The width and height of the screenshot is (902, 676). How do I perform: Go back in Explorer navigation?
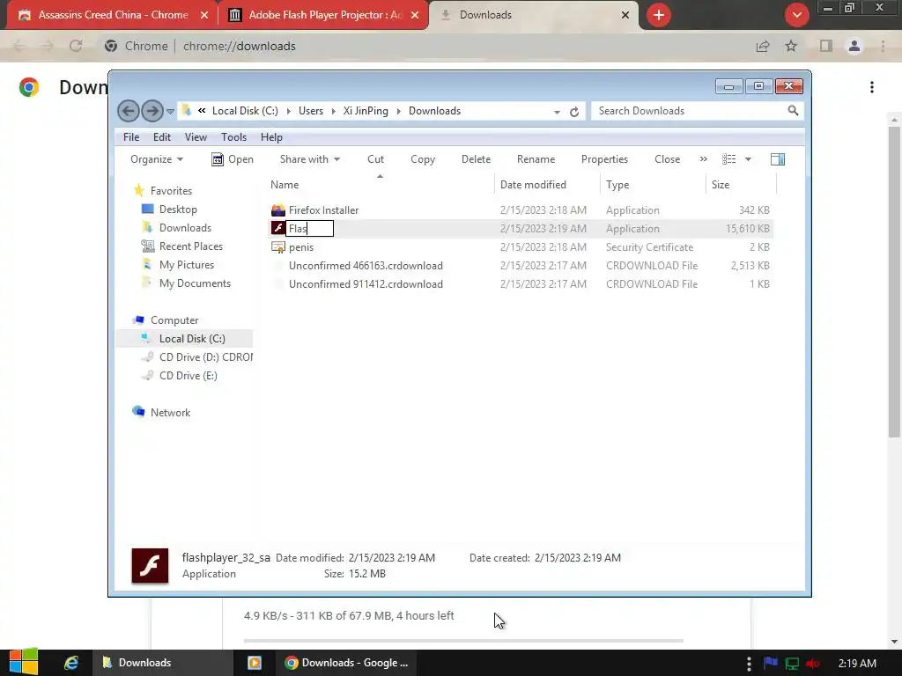point(129,111)
